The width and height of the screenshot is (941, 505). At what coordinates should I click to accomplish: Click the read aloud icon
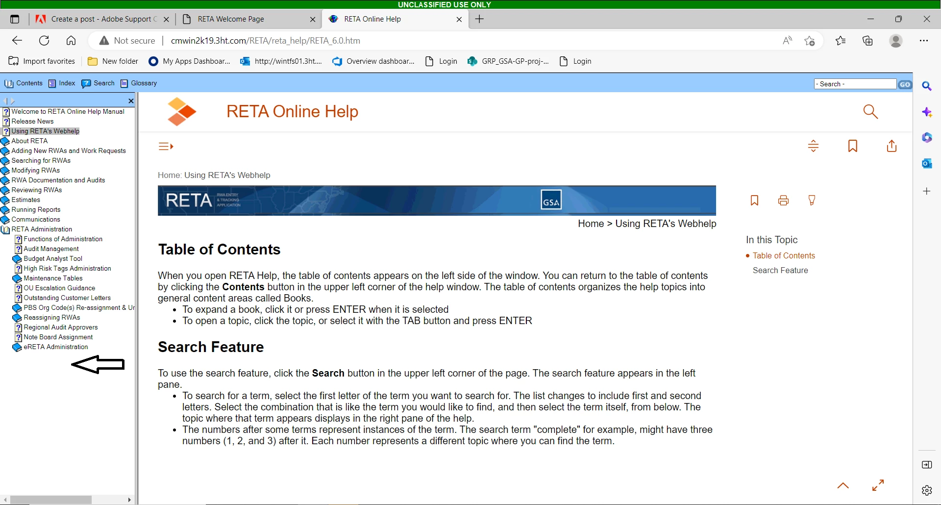pyautogui.click(x=787, y=41)
